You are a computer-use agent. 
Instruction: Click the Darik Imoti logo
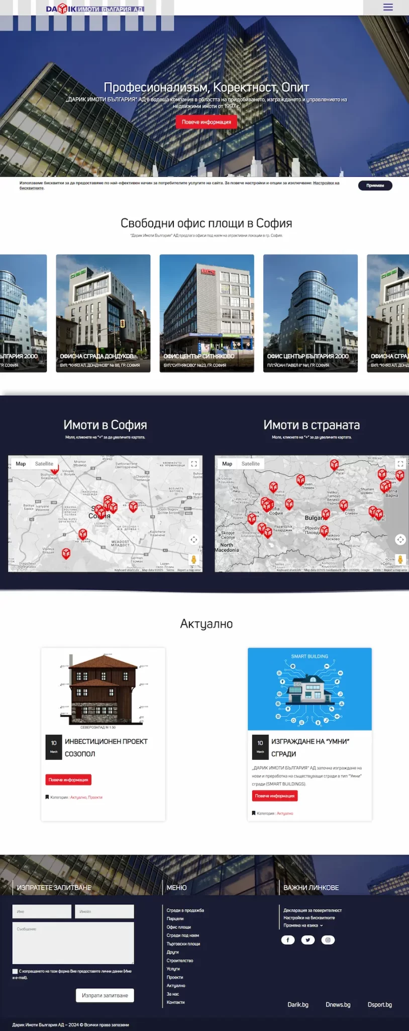pyautogui.click(x=94, y=9)
